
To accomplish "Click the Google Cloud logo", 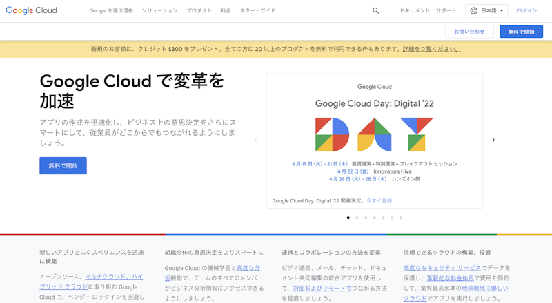I will (31, 11).
